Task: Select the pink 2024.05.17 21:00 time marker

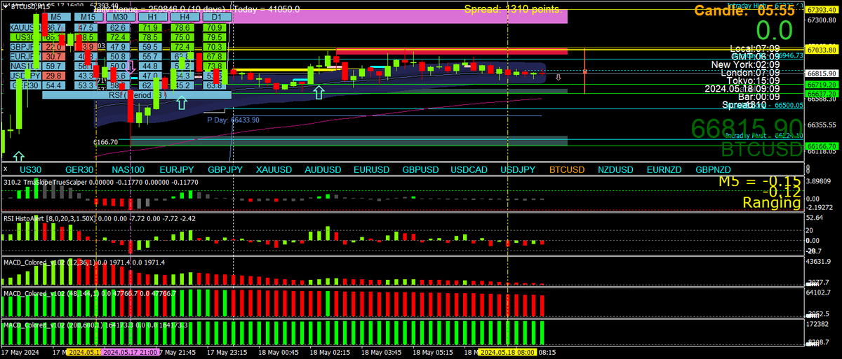Action: click(131, 353)
